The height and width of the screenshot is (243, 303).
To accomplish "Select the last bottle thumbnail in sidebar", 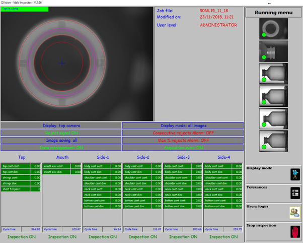I will click(x=273, y=139).
